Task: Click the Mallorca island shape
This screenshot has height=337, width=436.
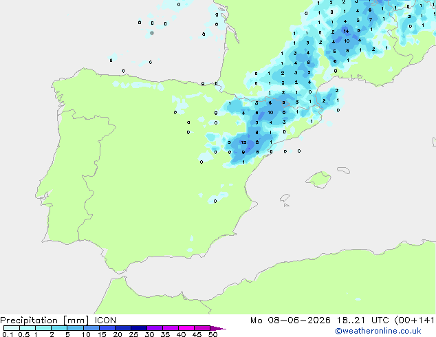Action: pyautogui.click(x=318, y=180)
